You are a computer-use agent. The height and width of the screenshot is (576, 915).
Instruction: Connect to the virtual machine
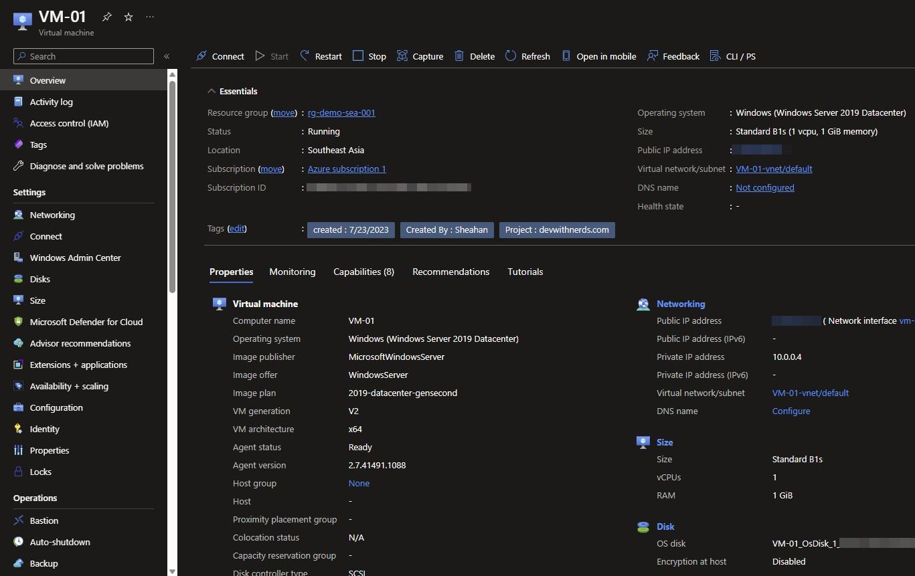point(220,56)
